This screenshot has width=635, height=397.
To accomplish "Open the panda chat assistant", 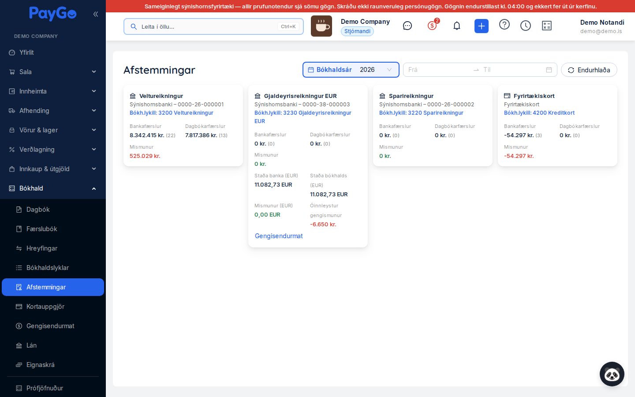I will click(612, 374).
